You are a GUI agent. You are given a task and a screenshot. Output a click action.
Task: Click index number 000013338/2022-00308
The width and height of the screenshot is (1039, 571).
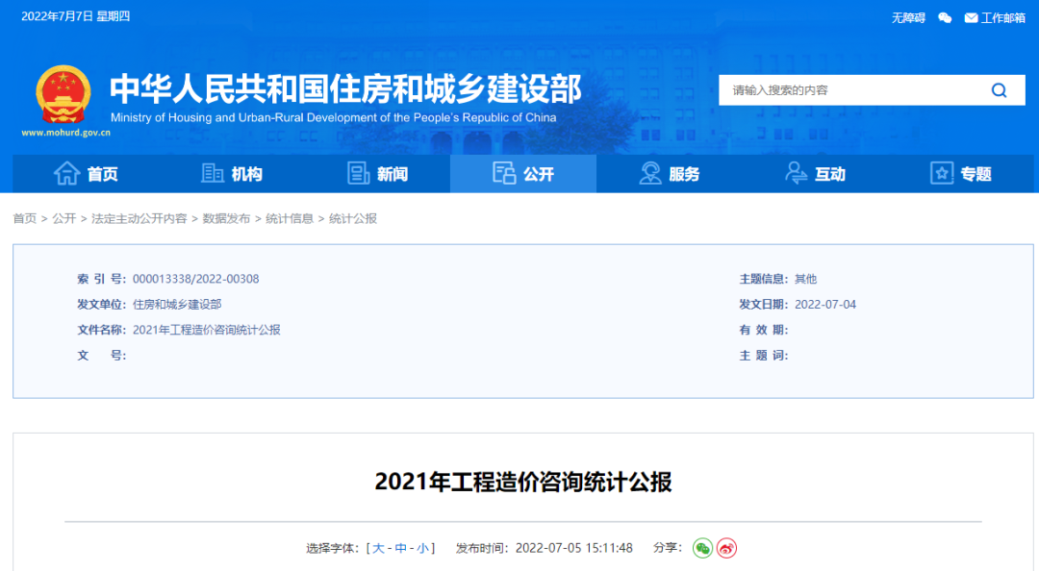(195, 279)
